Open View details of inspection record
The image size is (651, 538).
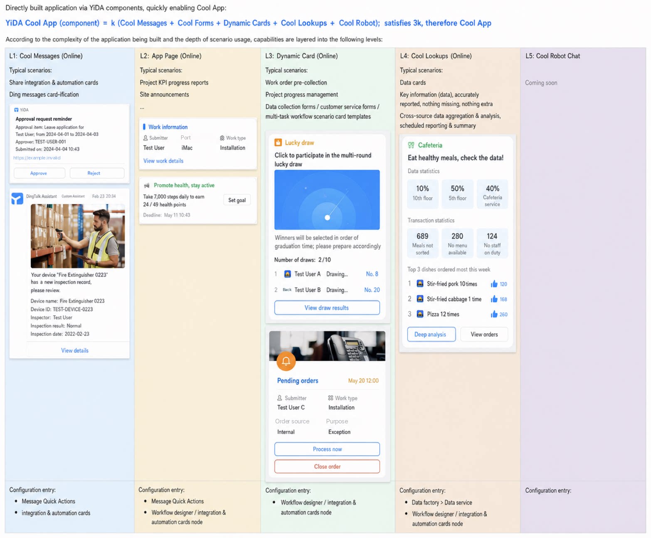(75, 351)
